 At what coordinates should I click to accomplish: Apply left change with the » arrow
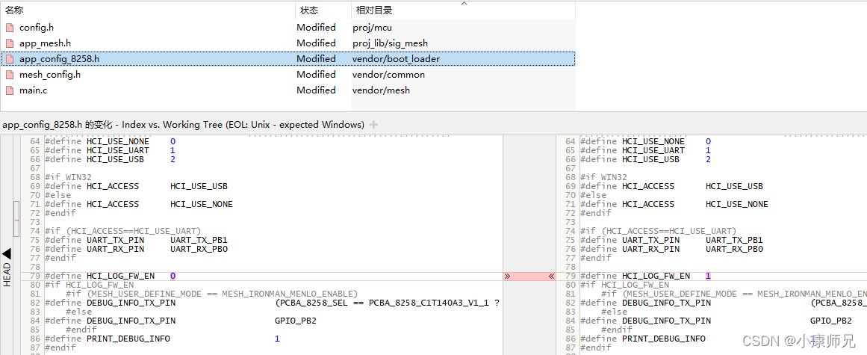point(507,276)
